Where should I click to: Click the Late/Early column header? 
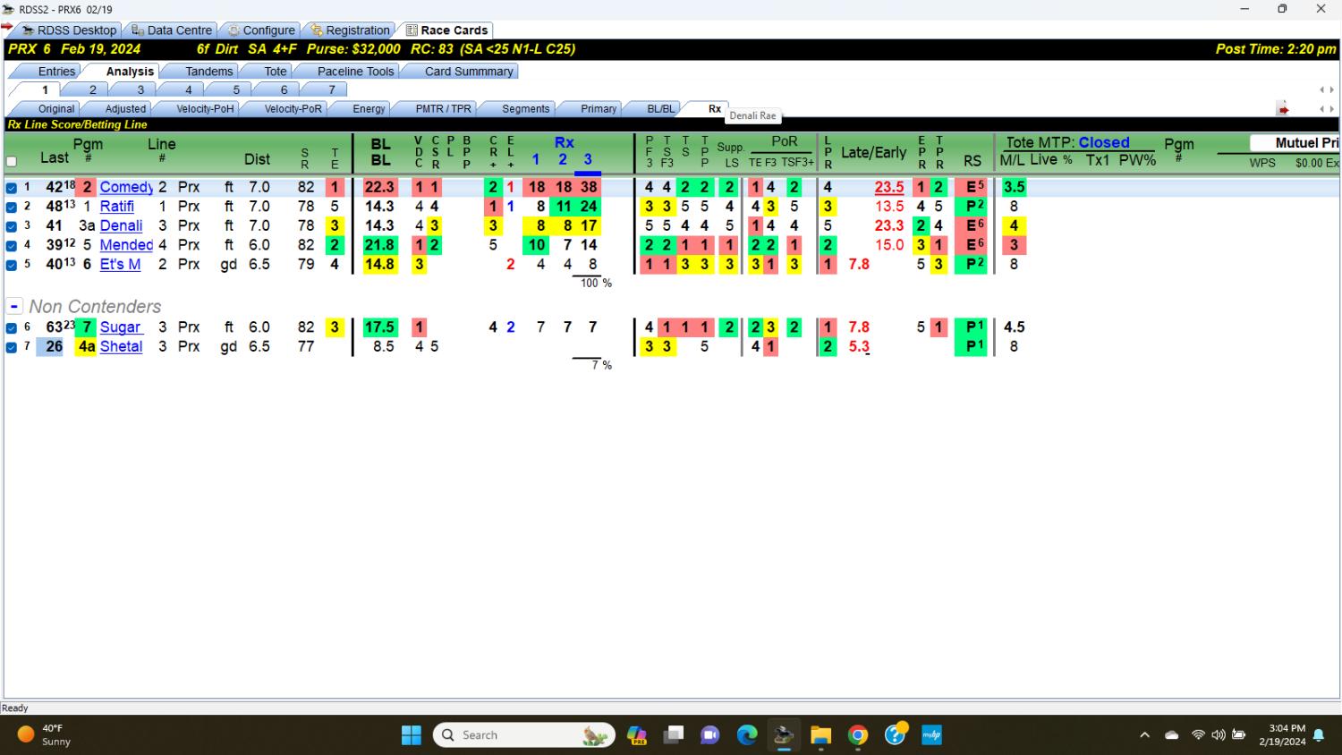click(873, 152)
